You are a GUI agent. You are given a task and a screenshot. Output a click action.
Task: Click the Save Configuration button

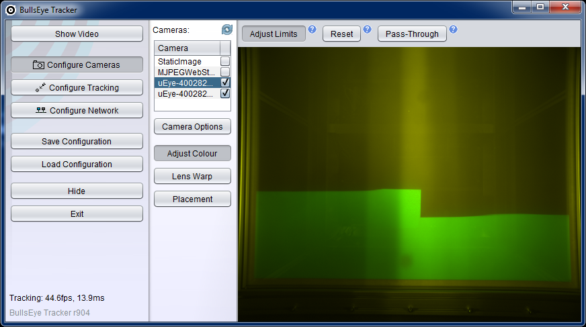pos(77,142)
